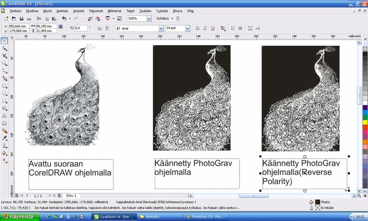Screen dimensions: 368x221
Task: Open the snap options icon beside Kohdista
Action: click(x=178, y=18)
